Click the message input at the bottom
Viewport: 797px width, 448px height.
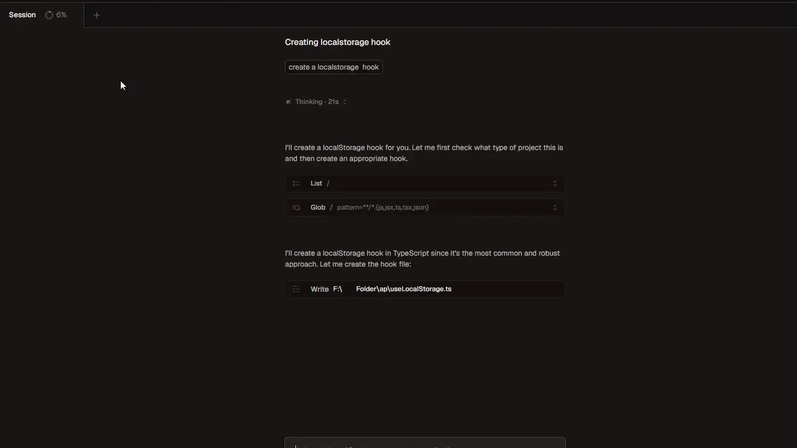[x=425, y=443]
